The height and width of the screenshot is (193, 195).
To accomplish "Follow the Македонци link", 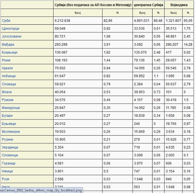I will 11,108.
